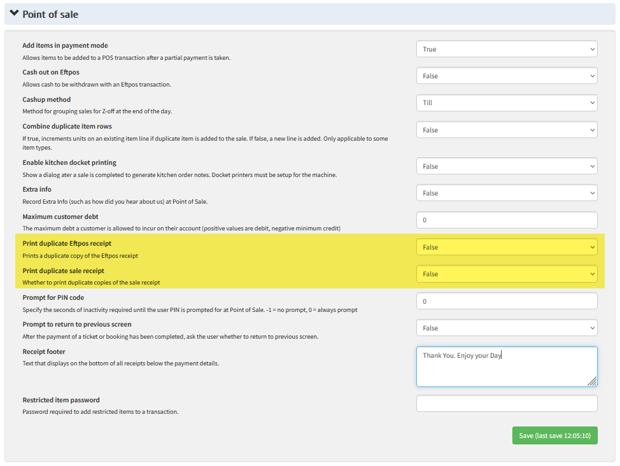620x466 pixels.
Task: Open Print duplicate sale receipt dropdown
Action: (x=507, y=274)
